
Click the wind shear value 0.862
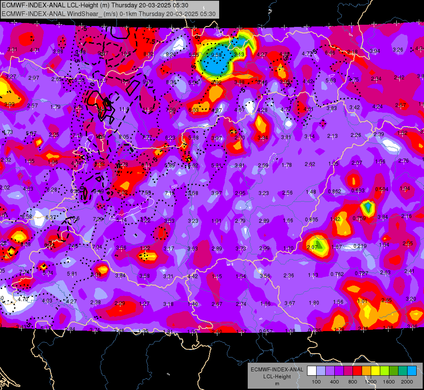[x=334, y=192]
